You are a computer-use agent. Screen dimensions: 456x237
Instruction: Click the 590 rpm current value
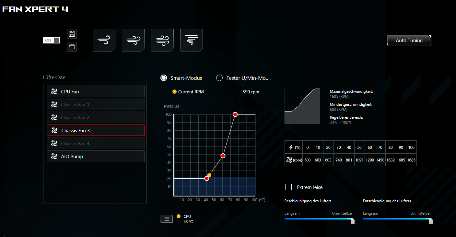(x=251, y=92)
